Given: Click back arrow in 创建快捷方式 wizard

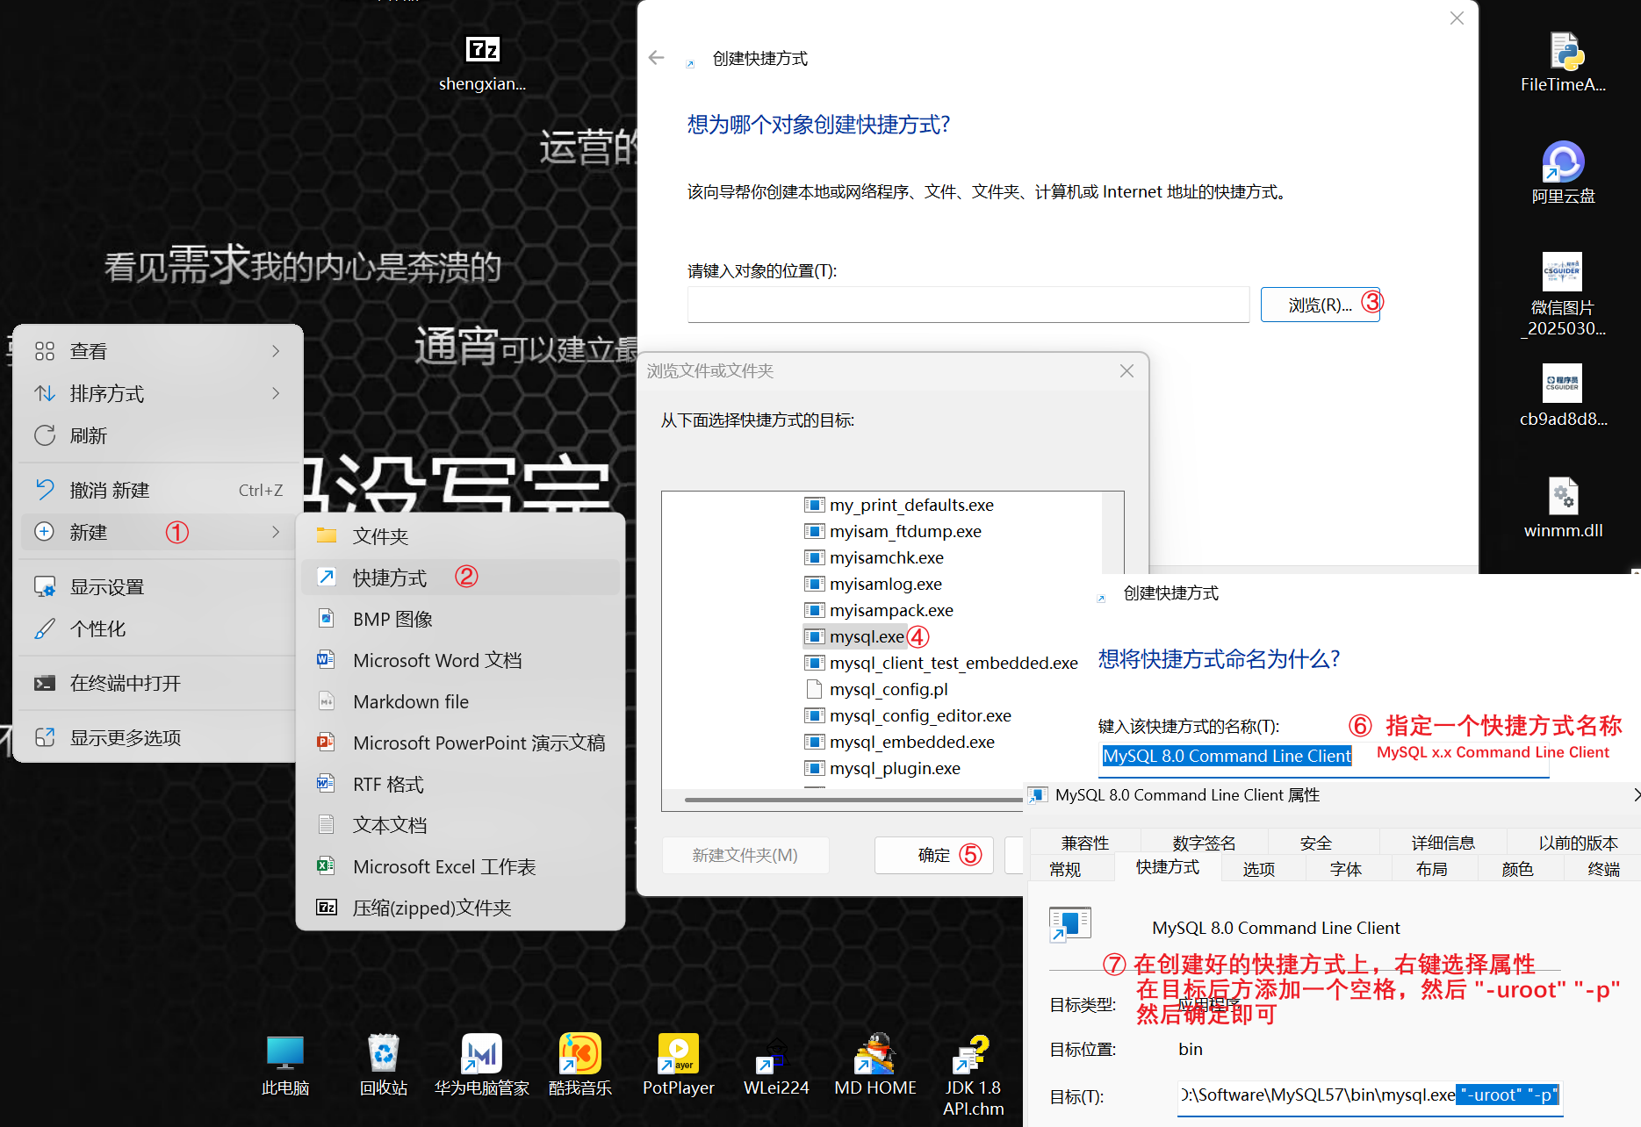Looking at the screenshot, I should [x=657, y=58].
